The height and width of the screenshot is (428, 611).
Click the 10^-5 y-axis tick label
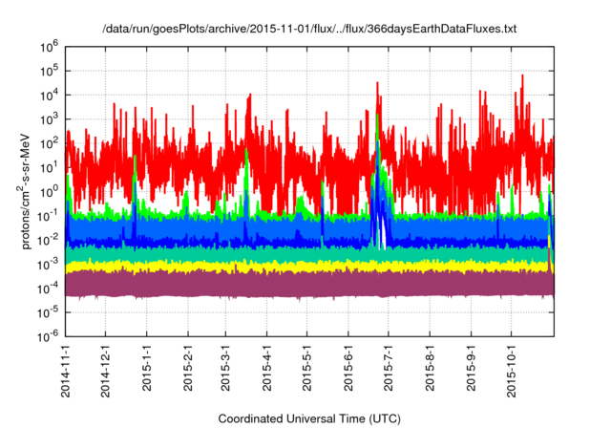[x=49, y=313]
